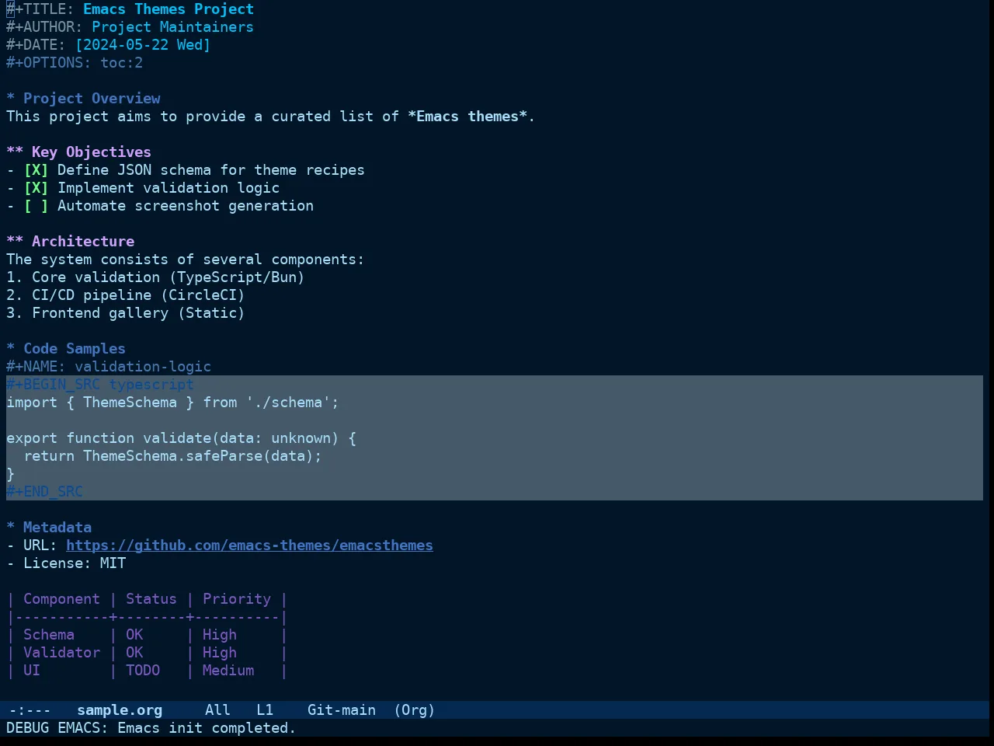Click the 'TODO' status cell
This screenshot has width=994, height=746.
143,671
